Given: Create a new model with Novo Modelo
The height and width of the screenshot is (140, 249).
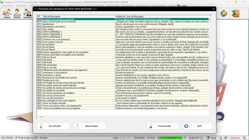Looking at the screenshot, I should pos(53,126).
